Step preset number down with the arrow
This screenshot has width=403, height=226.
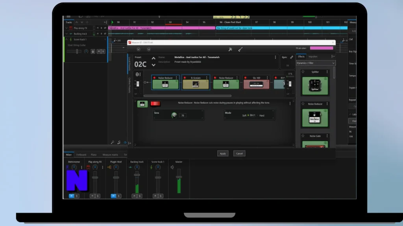click(153, 65)
